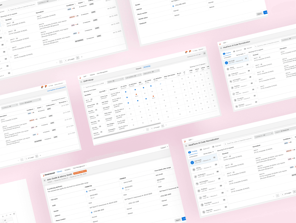Click Problems icon in upper-right MediTerm window
The width and height of the screenshot is (296, 223).
click(232, 87)
